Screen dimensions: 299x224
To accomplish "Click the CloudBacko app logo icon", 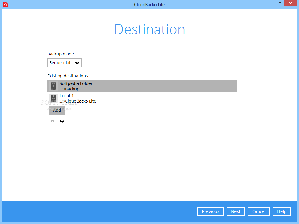I will tap(5, 4).
